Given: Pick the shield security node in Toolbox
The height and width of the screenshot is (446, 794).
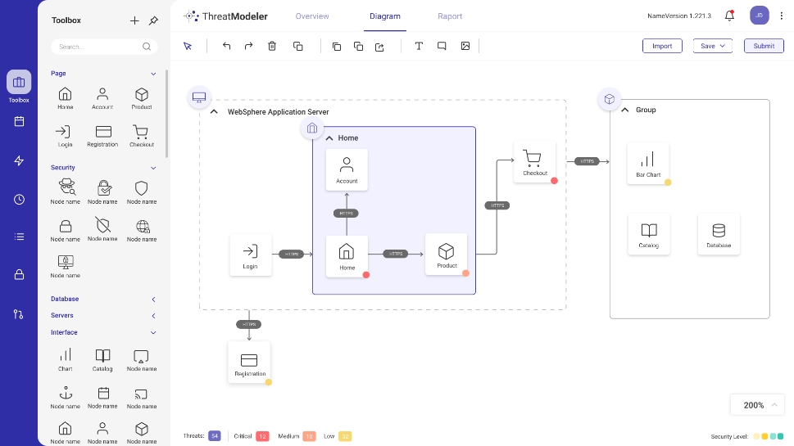Looking at the screenshot, I should 141,192.
